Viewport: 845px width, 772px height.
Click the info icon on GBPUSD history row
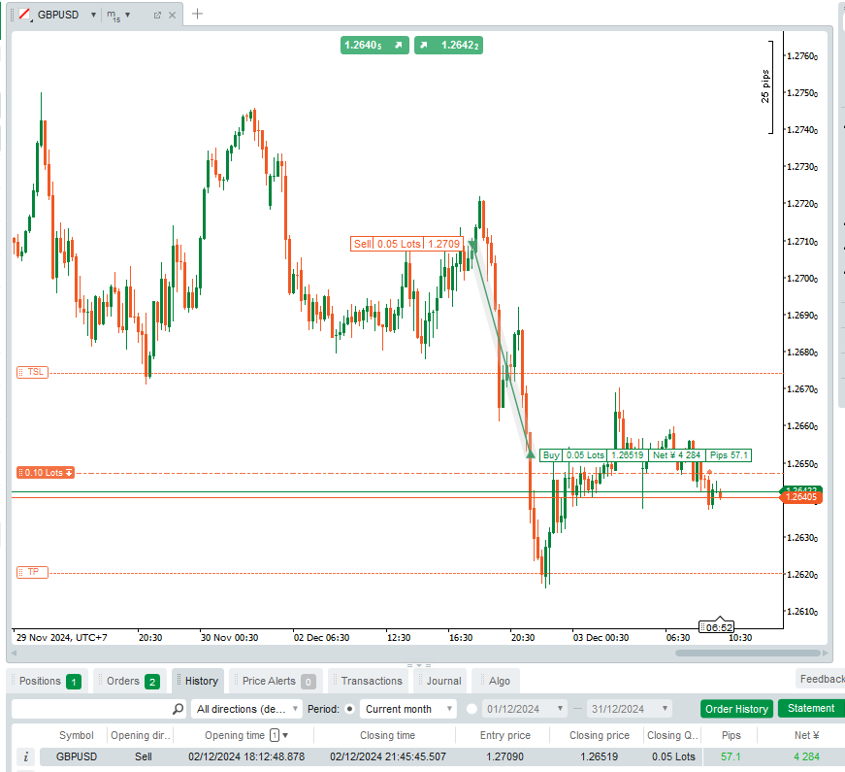coord(26,756)
